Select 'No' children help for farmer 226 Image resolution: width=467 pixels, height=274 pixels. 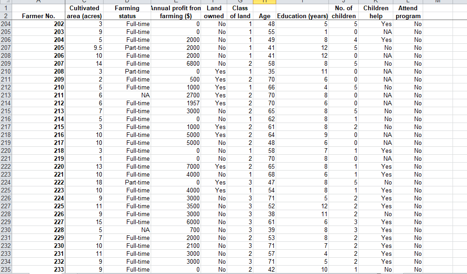tap(376, 214)
